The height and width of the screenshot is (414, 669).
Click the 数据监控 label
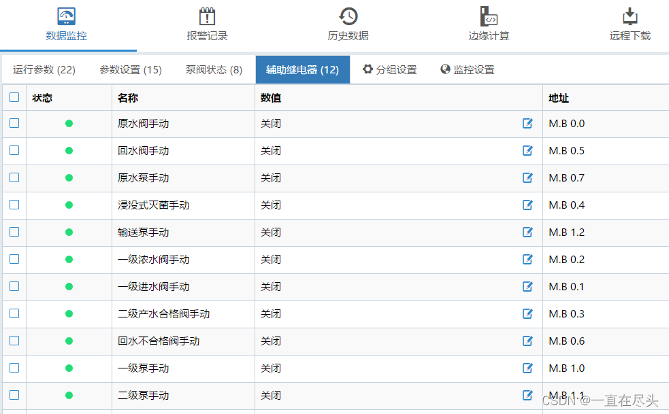66,36
